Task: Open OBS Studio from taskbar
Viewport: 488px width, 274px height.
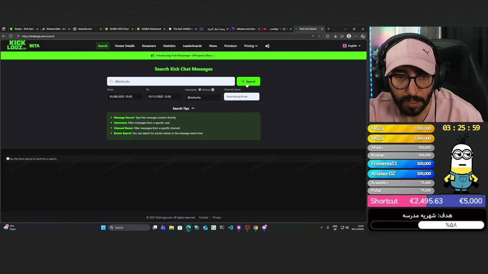Action: tap(247, 228)
